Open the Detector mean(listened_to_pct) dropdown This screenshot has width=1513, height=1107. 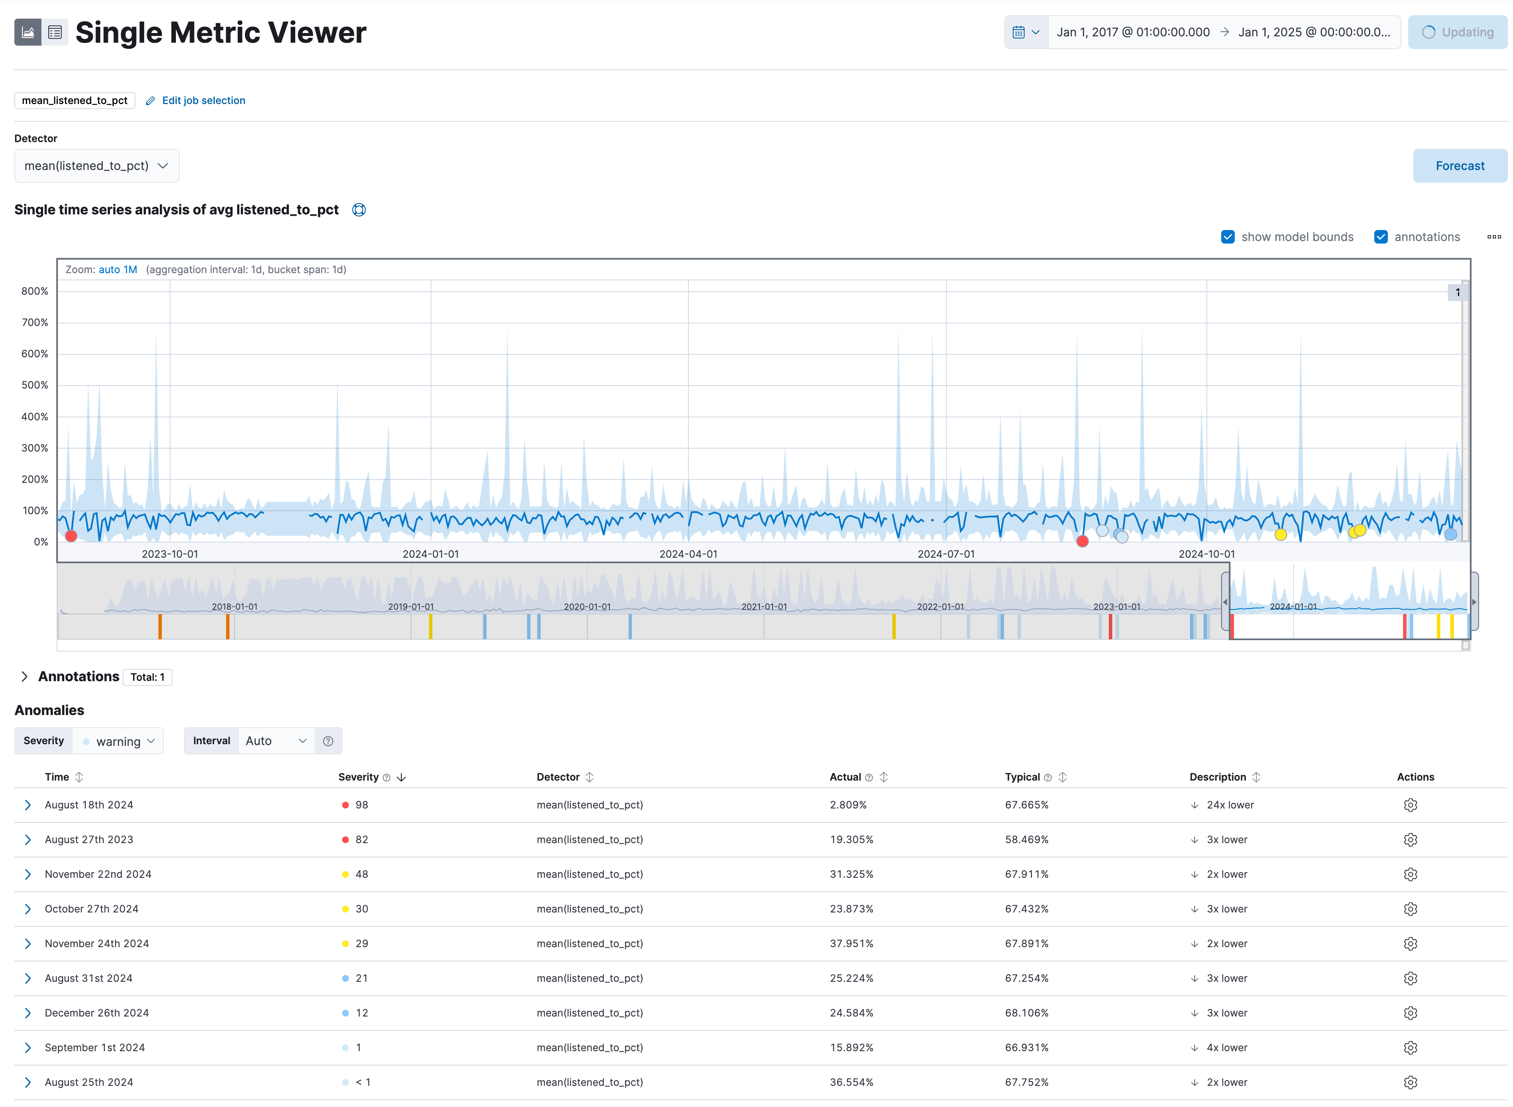[96, 165]
